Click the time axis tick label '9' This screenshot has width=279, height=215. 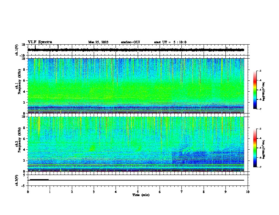pos(225,192)
